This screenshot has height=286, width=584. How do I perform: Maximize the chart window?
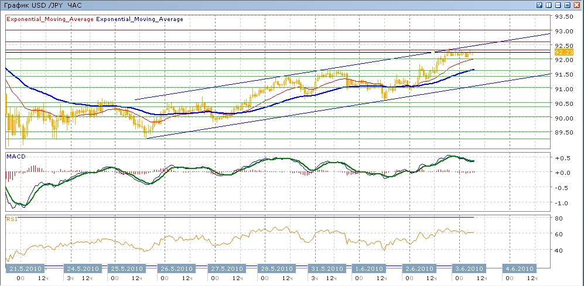(x=568, y=5)
